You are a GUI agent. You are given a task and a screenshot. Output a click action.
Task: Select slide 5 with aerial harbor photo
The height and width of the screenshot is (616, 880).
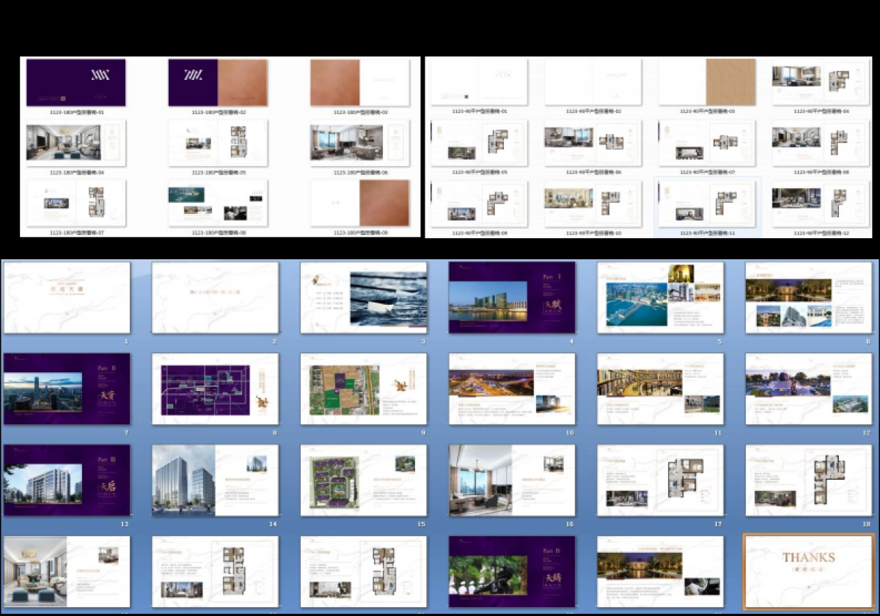(660, 297)
